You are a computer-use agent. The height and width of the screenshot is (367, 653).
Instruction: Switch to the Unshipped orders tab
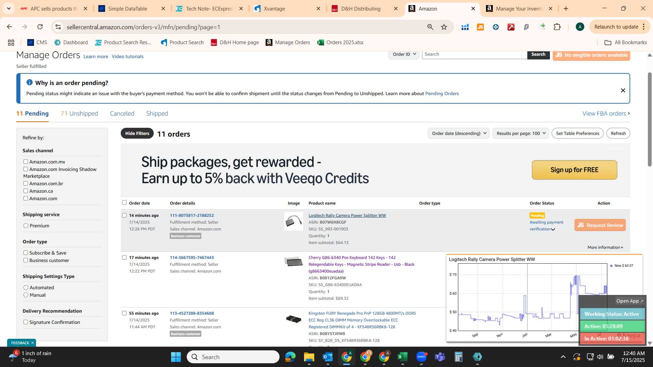(79, 113)
